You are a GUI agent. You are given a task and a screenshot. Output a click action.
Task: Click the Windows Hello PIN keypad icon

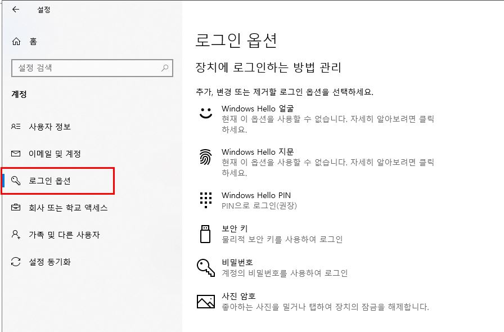click(206, 200)
